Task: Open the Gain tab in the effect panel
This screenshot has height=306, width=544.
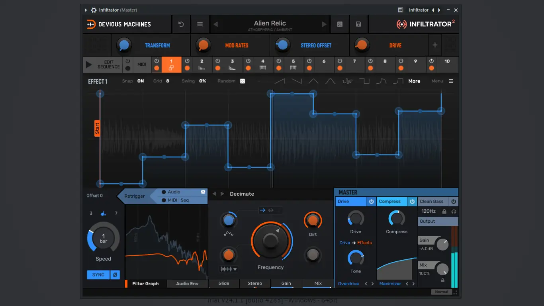Action: pos(286,284)
